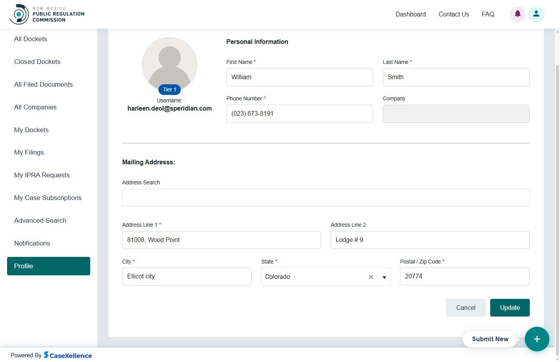Open Contact Us in the top navigation
The height and width of the screenshot is (362, 560).
[454, 14]
